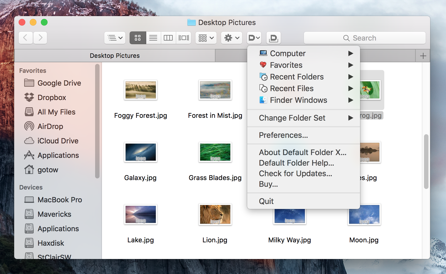Switch to list view

(x=153, y=38)
